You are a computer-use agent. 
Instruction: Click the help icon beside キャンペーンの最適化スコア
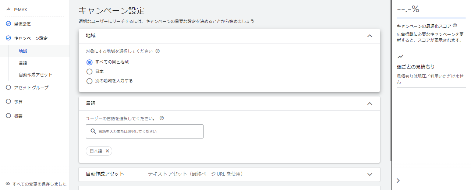tap(455, 25)
